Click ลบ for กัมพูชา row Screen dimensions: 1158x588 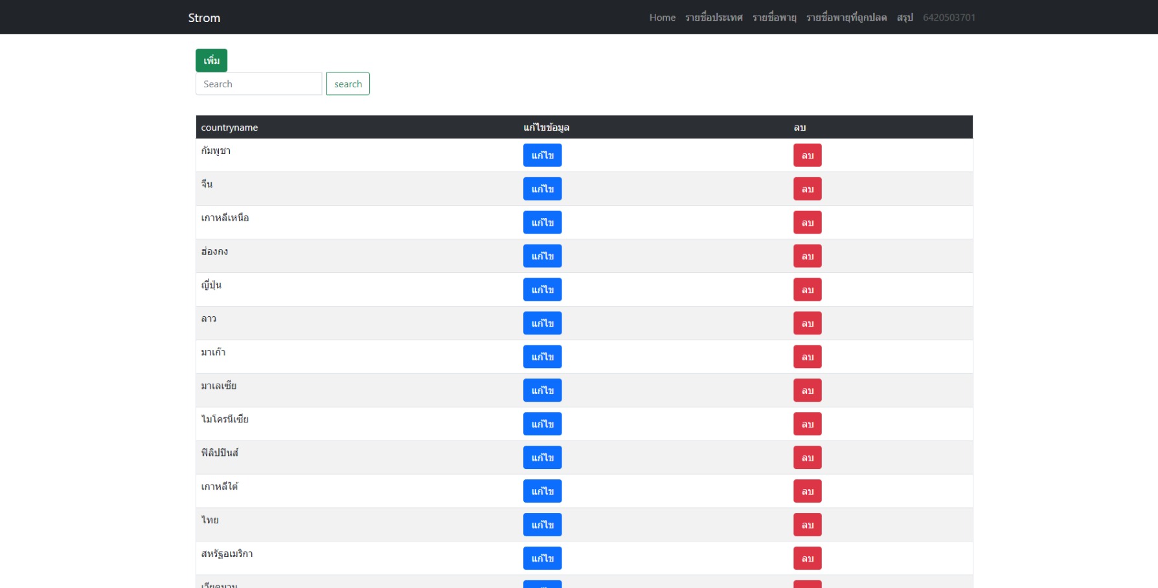click(x=807, y=155)
